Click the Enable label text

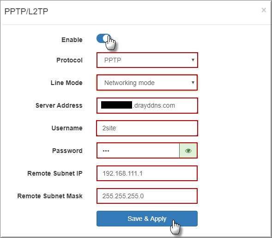point(72,40)
